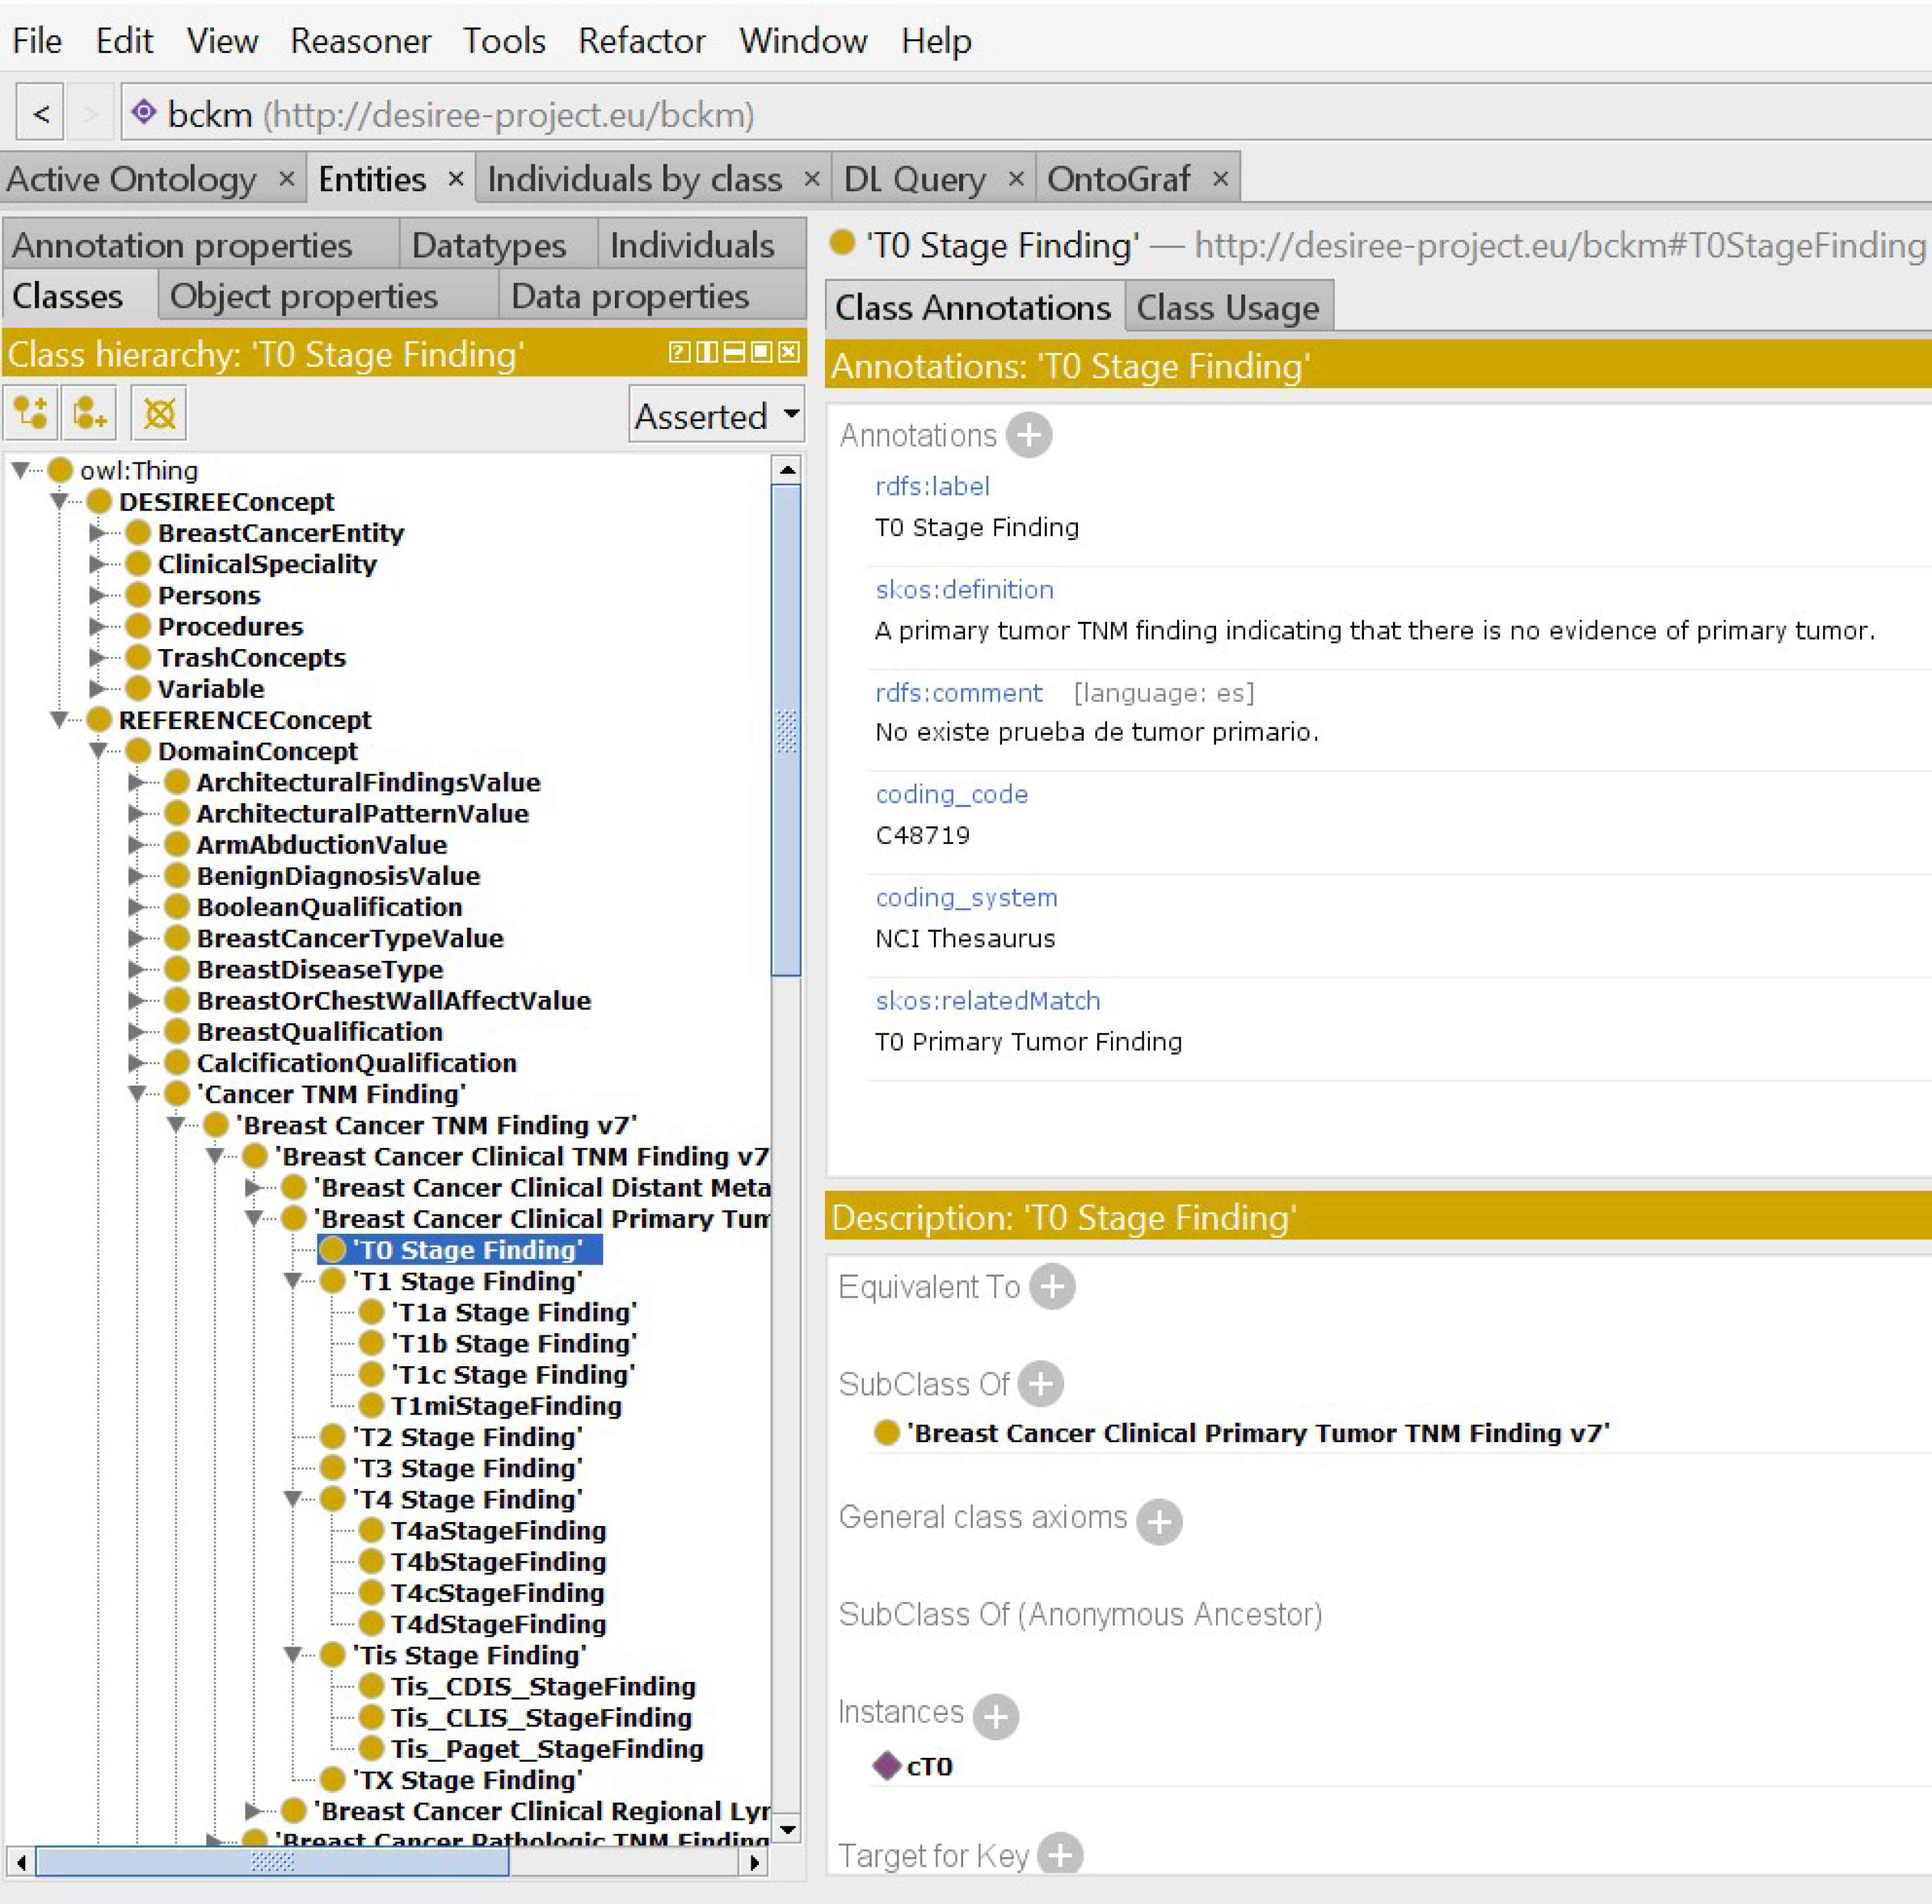
Task: Select 'TX Stage Finding' class
Action: coord(467,1779)
